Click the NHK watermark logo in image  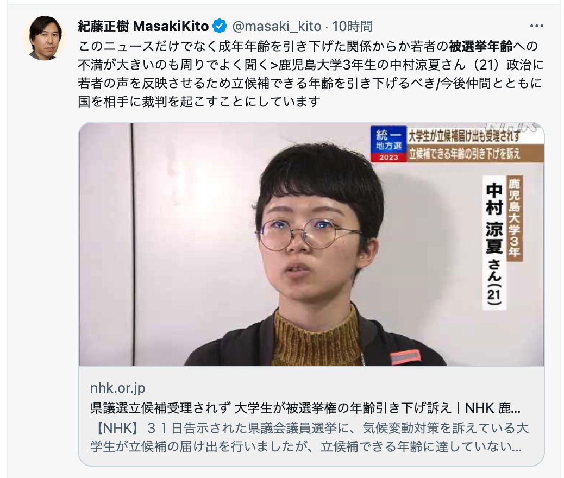tap(511, 127)
